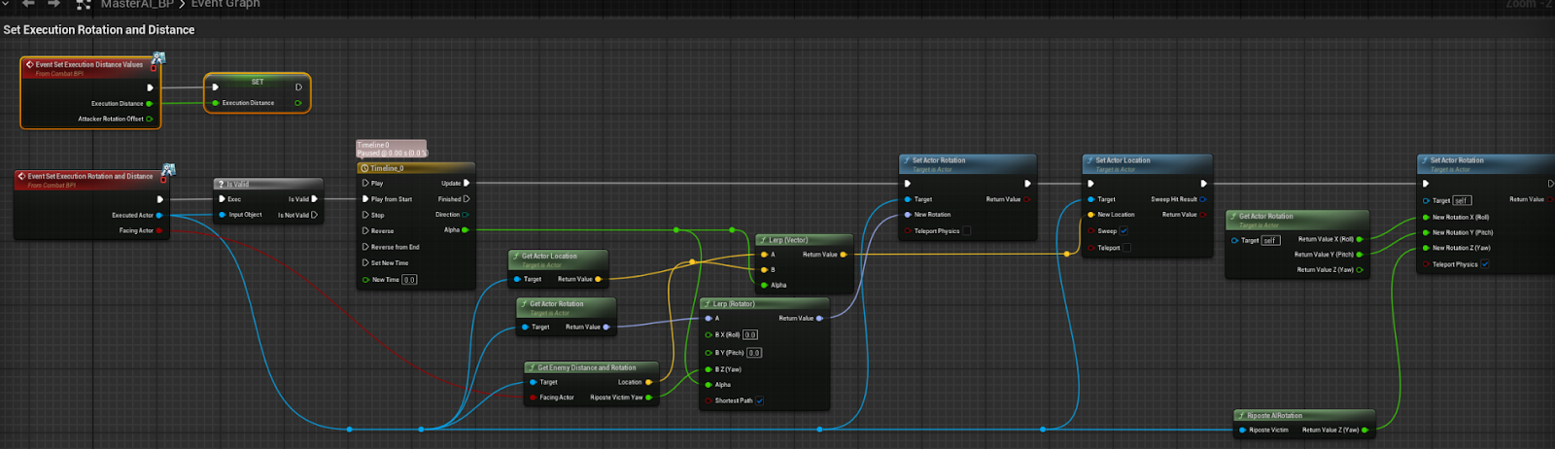Click the function icon on Get Actor Location node
The height and width of the screenshot is (449, 1555).
[x=516, y=257]
